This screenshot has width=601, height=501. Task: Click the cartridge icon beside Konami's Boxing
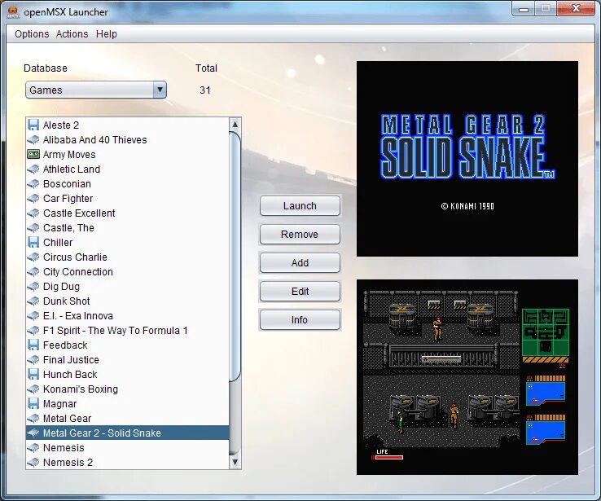click(33, 389)
